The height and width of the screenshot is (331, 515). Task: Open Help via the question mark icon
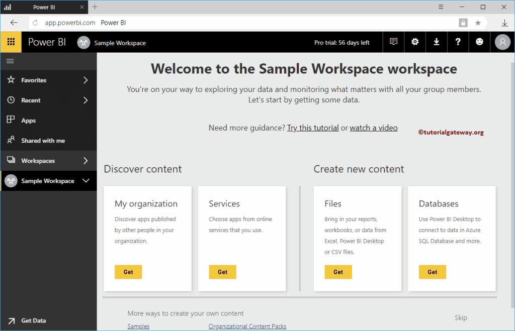pos(458,42)
